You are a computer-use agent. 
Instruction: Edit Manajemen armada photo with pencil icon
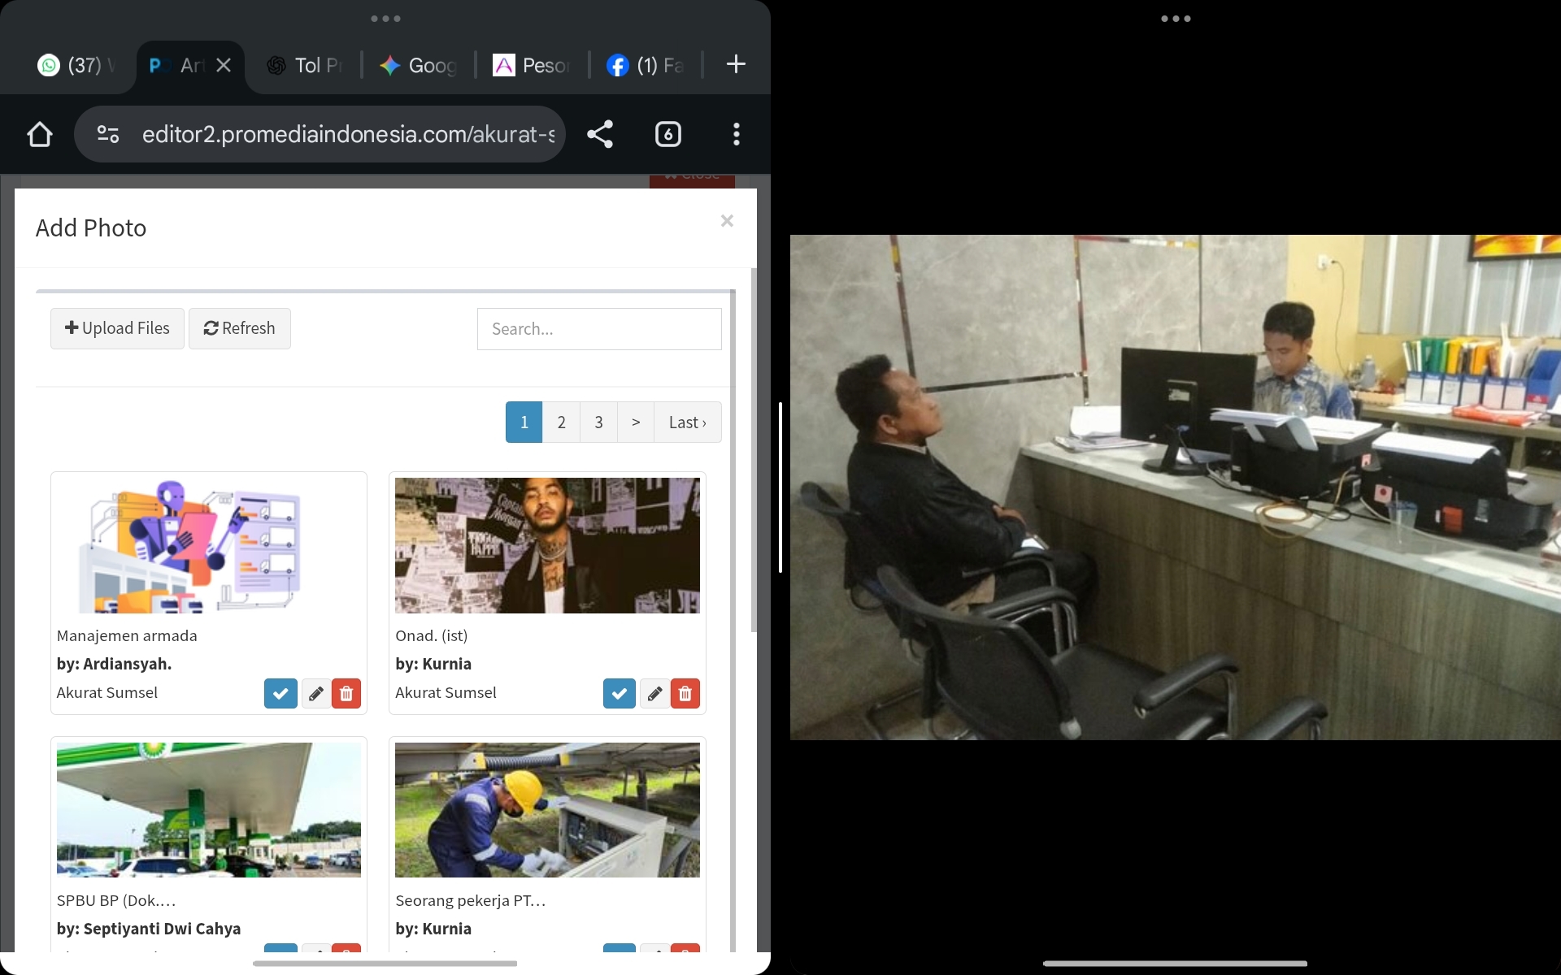[315, 694]
